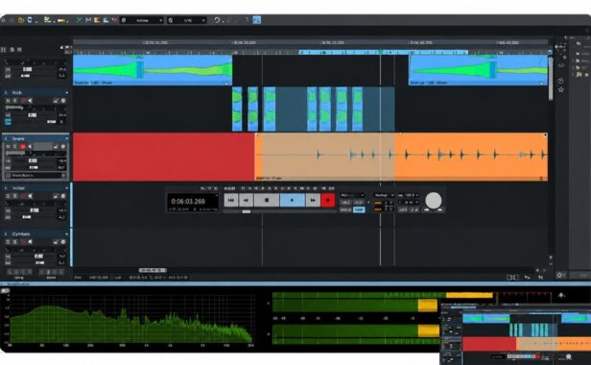Click the overlapping window thumbnail at bottom right
This screenshot has height=365, width=591.
tap(515, 333)
